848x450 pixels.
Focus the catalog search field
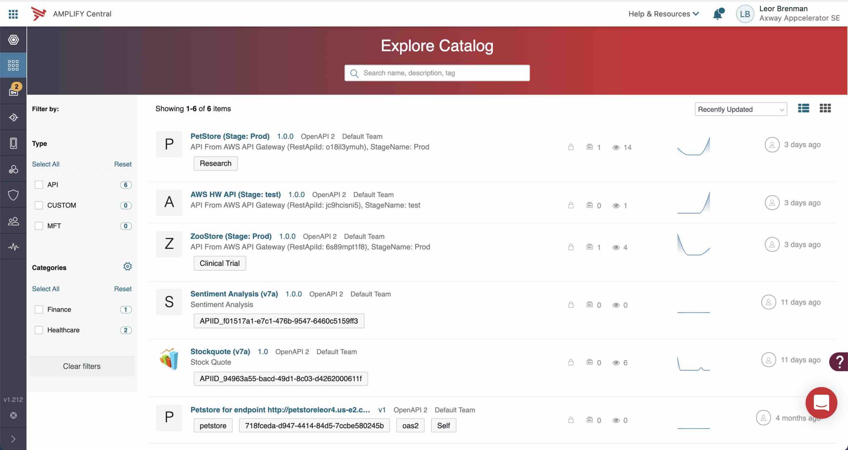click(437, 73)
